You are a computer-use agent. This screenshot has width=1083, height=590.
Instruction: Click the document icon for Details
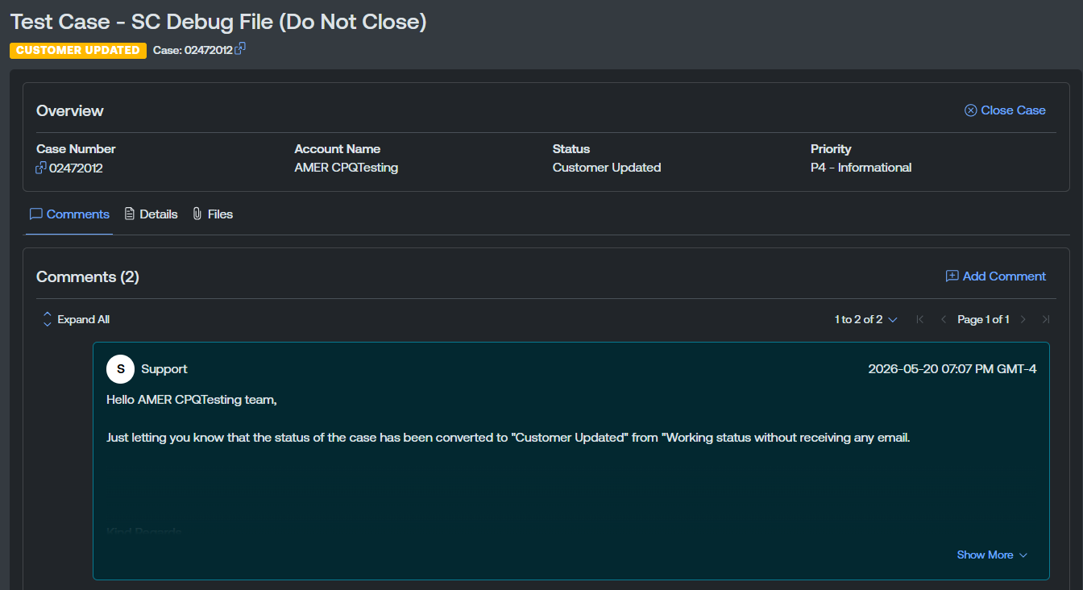130,214
